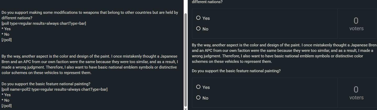Screen dimensions: 377x110
Task: Click the '* Yes' line under the first poll markup
Action: coord(6,29)
